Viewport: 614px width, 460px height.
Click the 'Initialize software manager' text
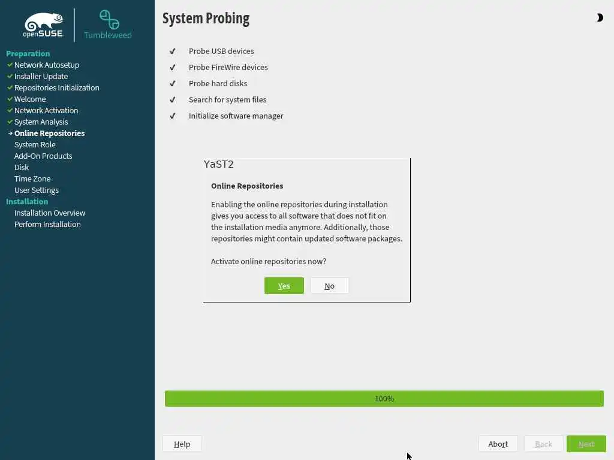point(236,116)
